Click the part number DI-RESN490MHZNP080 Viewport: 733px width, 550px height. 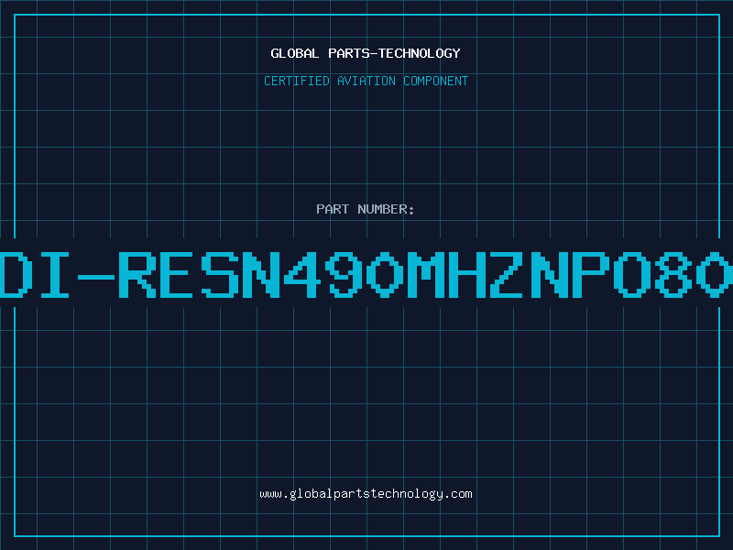[366, 275]
